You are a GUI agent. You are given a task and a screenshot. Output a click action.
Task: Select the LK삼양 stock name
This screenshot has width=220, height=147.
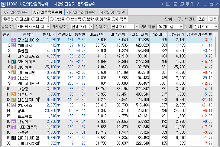click(x=23, y=89)
